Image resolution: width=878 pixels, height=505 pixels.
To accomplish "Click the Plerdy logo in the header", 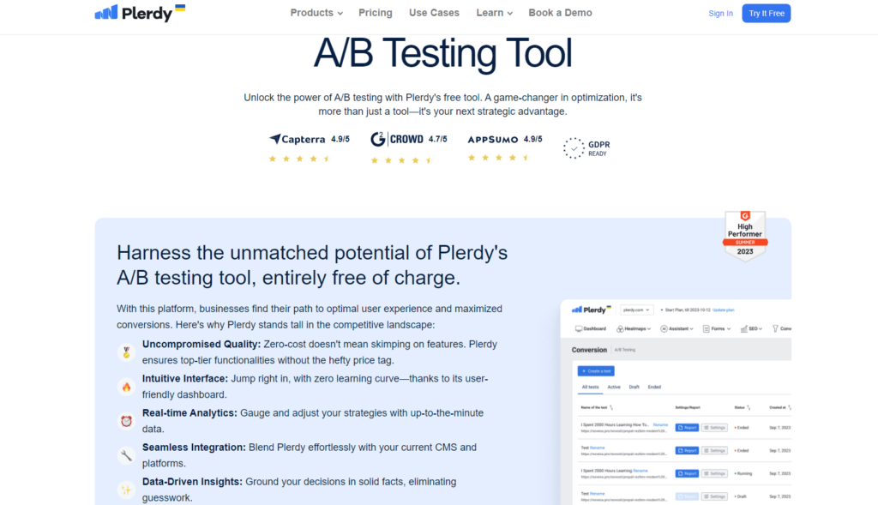I will 140,13.
